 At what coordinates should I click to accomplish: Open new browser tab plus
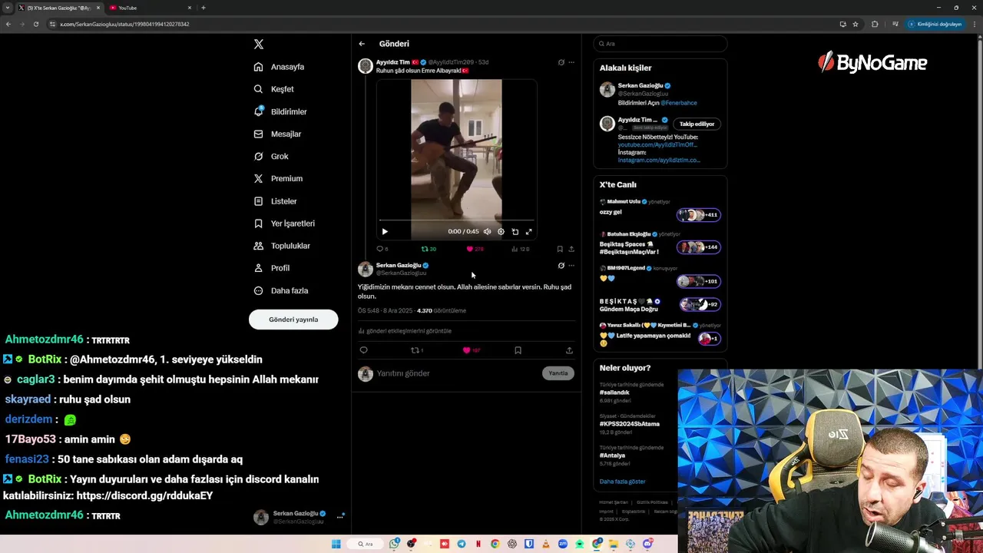coord(204,8)
